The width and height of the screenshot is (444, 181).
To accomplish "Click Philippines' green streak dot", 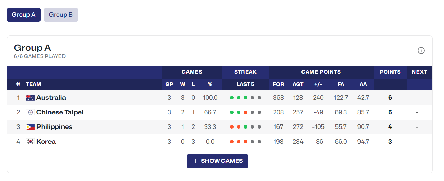I will coord(246,127).
